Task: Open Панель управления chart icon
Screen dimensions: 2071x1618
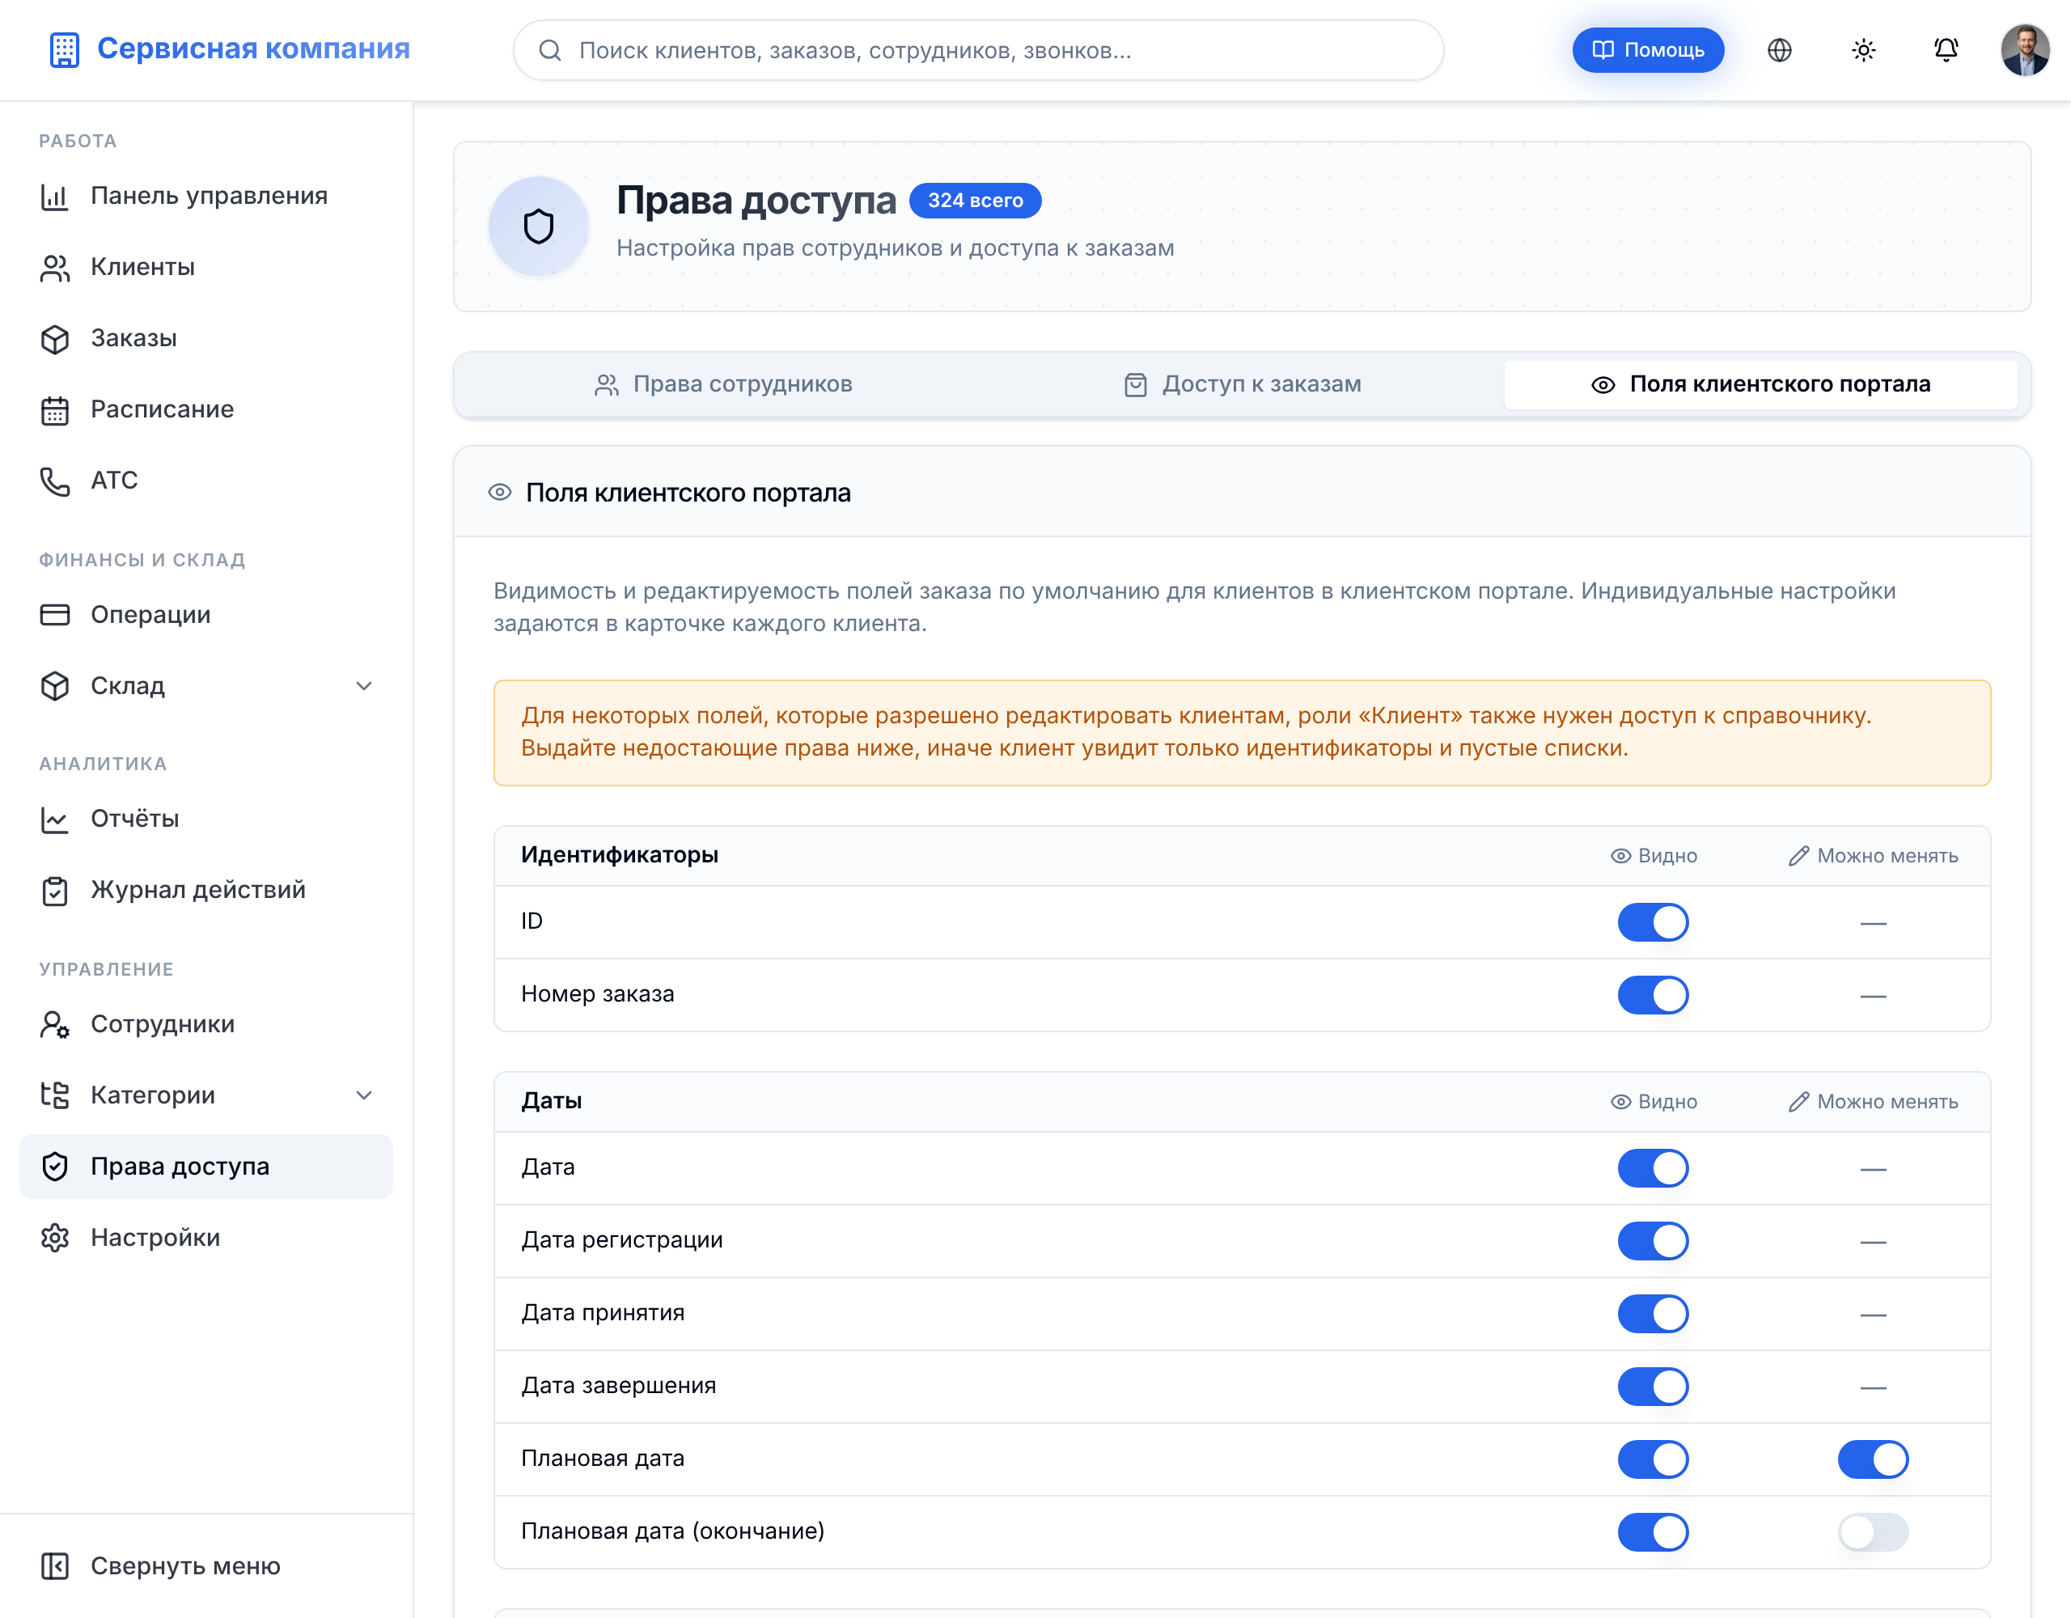Action: [x=55, y=197]
